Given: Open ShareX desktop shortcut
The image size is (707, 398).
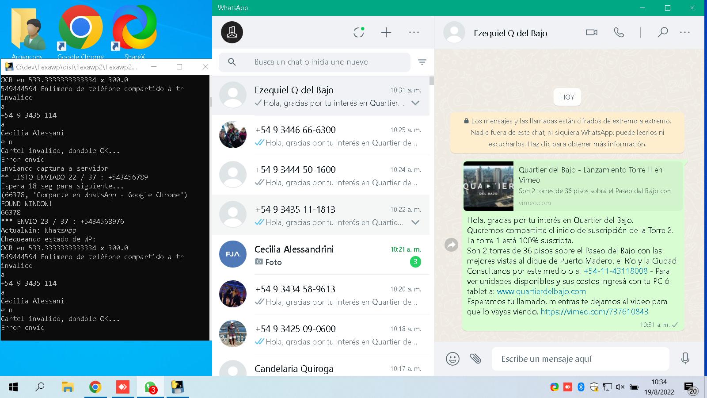Looking at the screenshot, I should click(x=135, y=33).
